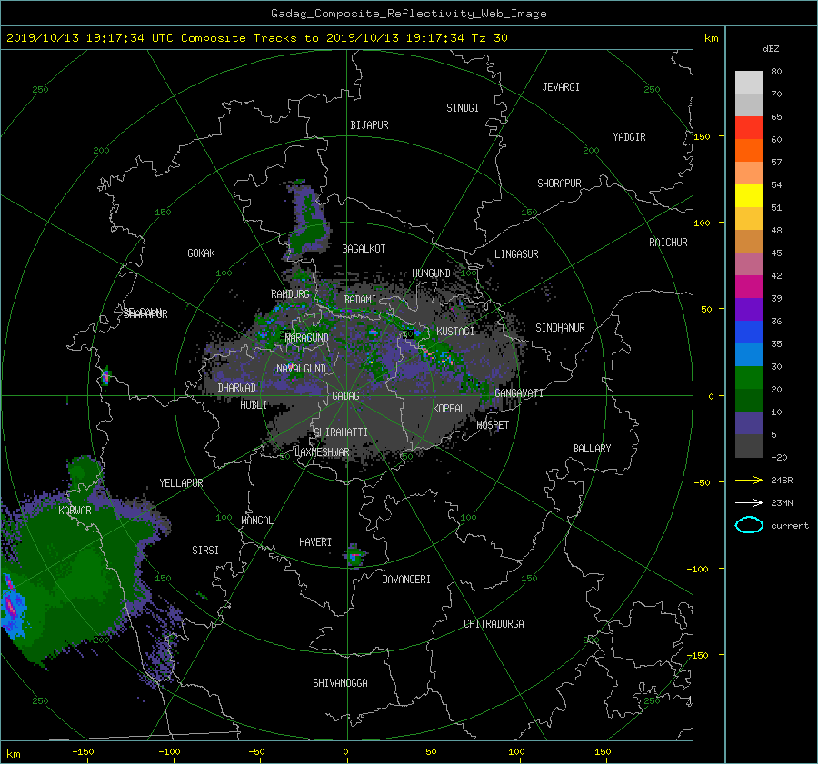Click the HANGAL city label
Image resolution: width=818 pixels, height=764 pixels.
point(256,521)
